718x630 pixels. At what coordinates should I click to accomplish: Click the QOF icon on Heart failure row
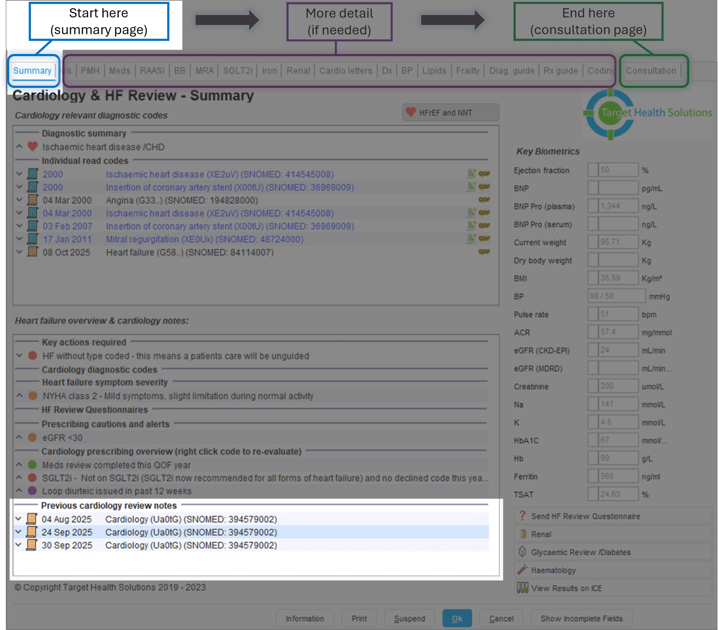[484, 252]
